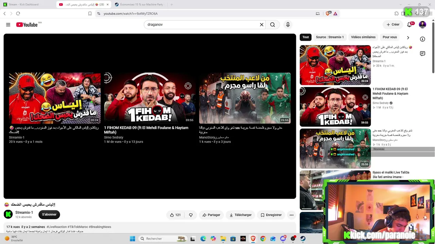
Task: Show video info panel icon on right edge
Action: 422,39
